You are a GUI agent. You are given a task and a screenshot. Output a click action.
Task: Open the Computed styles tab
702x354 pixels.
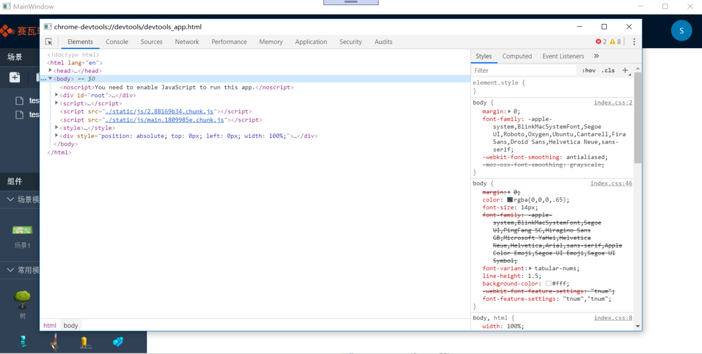517,56
